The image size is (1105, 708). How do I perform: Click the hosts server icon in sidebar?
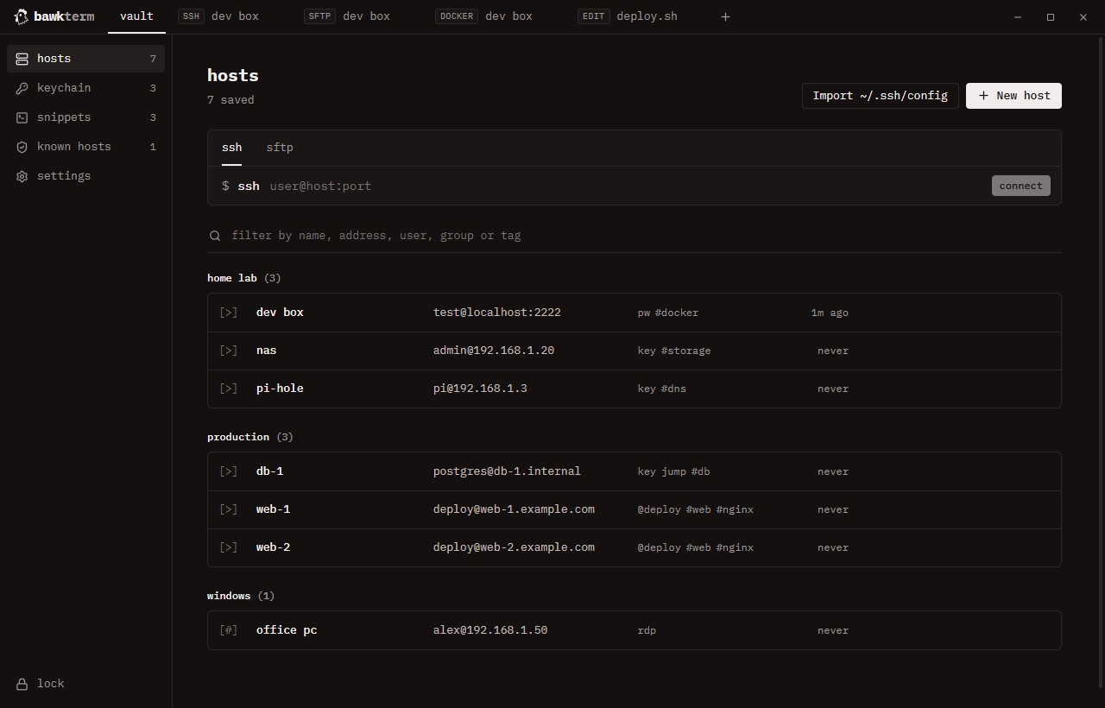(x=22, y=59)
